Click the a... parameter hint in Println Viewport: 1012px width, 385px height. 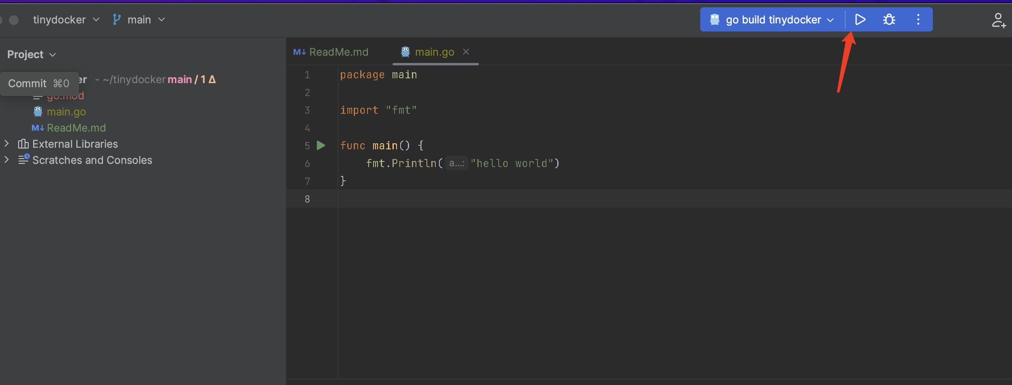click(456, 163)
